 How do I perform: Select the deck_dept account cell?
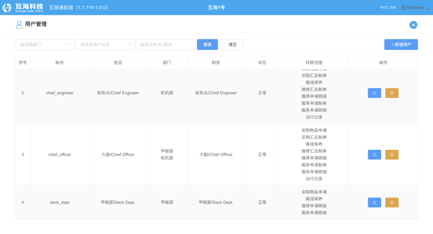point(60,202)
